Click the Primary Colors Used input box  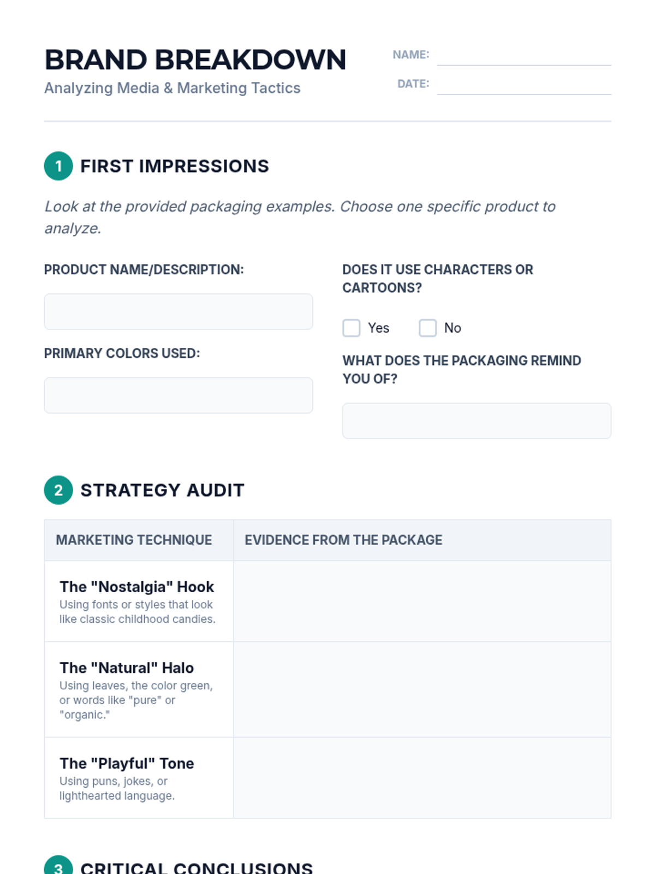click(178, 395)
